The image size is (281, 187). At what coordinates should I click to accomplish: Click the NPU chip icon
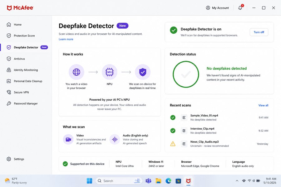tap(110, 72)
